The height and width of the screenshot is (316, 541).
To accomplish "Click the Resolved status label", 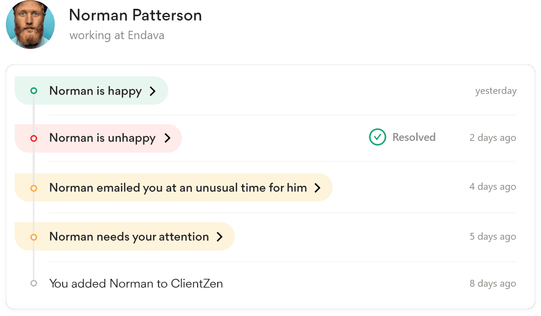I will click(x=414, y=137).
